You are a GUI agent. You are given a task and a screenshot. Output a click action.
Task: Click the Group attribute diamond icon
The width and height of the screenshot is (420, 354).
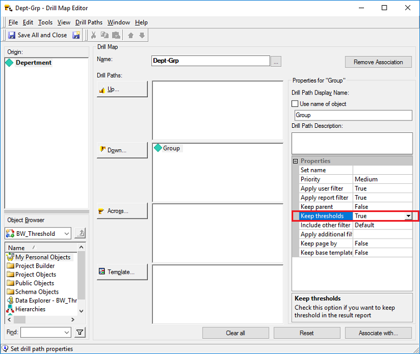[x=158, y=148]
